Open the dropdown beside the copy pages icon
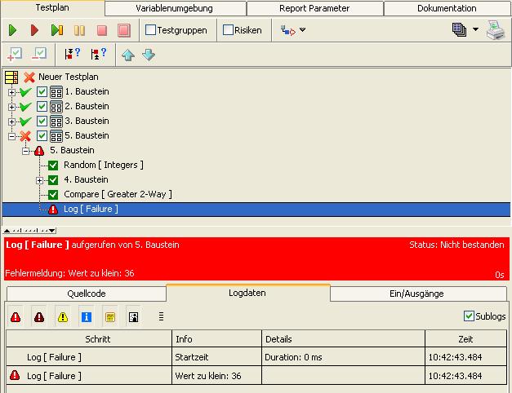The image size is (512, 393). [476, 30]
